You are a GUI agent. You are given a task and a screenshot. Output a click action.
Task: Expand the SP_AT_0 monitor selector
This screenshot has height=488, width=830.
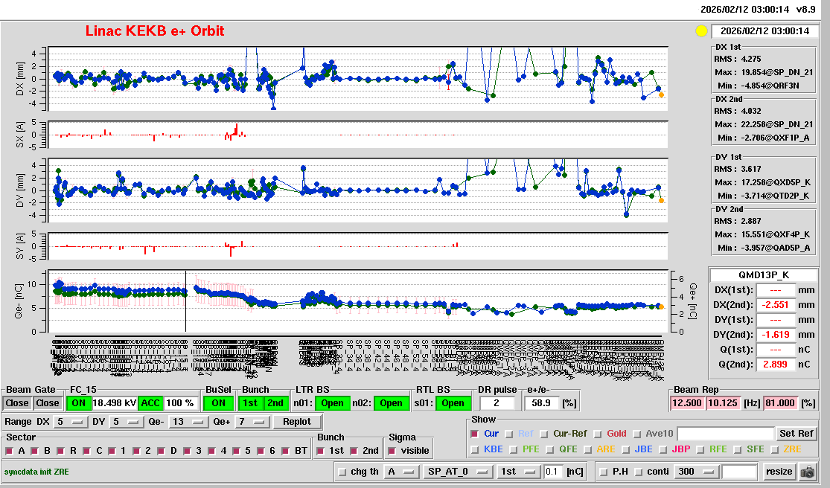point(457,472)
